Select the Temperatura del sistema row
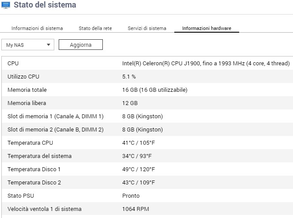The image size is (293, 218). (x=147, y=156)
